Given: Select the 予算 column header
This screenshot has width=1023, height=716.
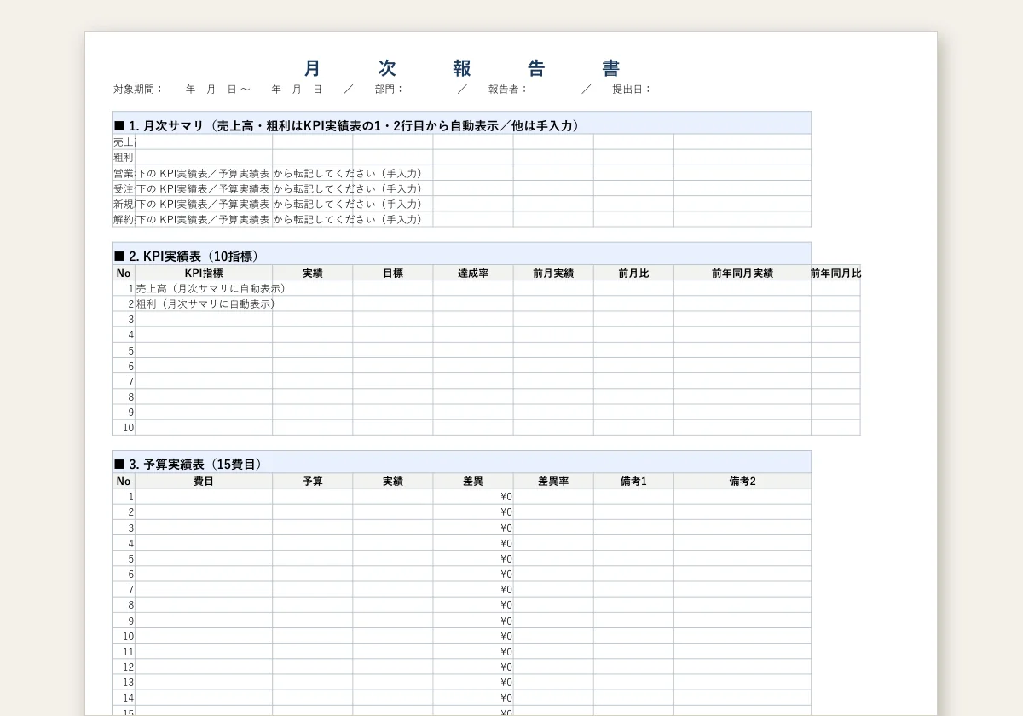Looking at the screenshot, I should 313,482.
